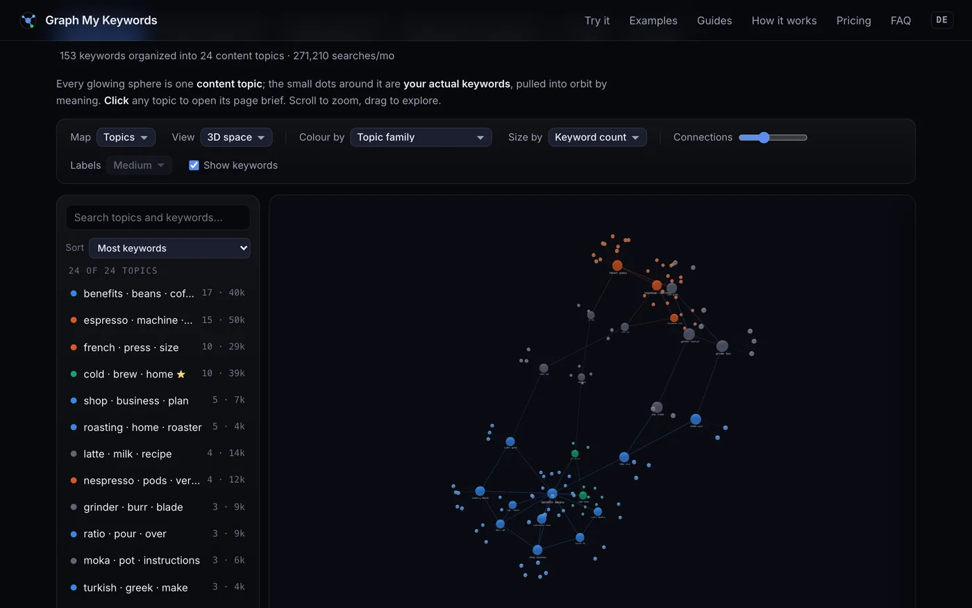
Task: Click the Graph My Keywords logo icon
Action: [x=28, y=20]
